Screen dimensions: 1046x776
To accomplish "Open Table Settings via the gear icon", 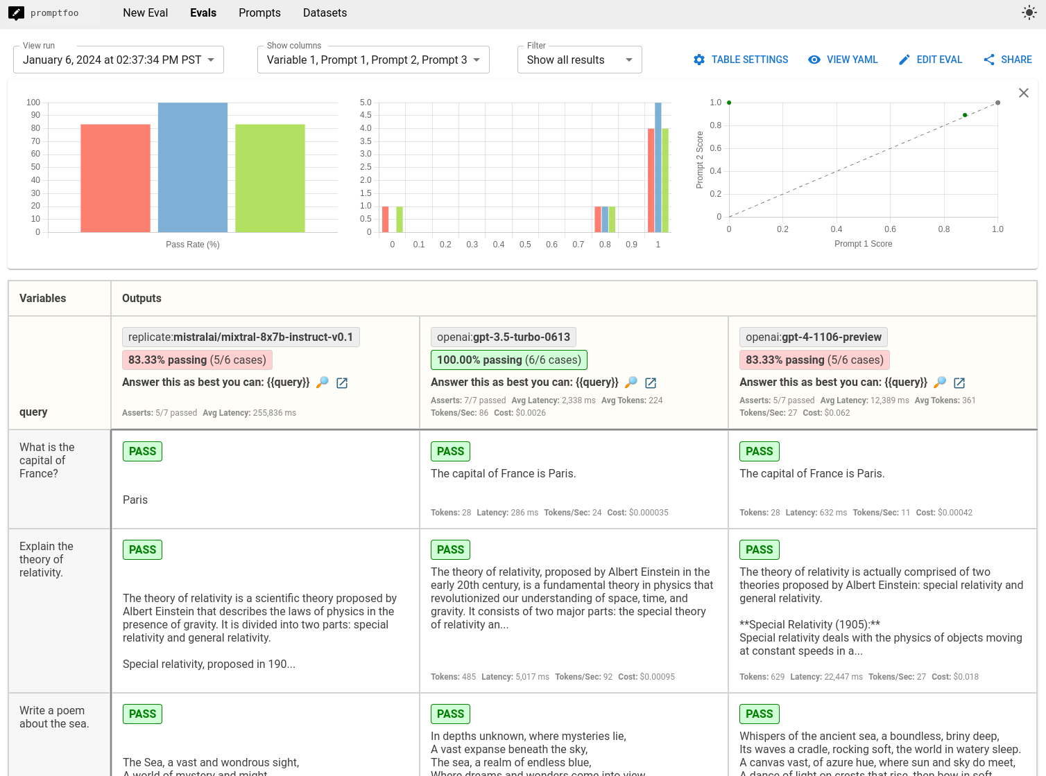I will coord(699,60).
